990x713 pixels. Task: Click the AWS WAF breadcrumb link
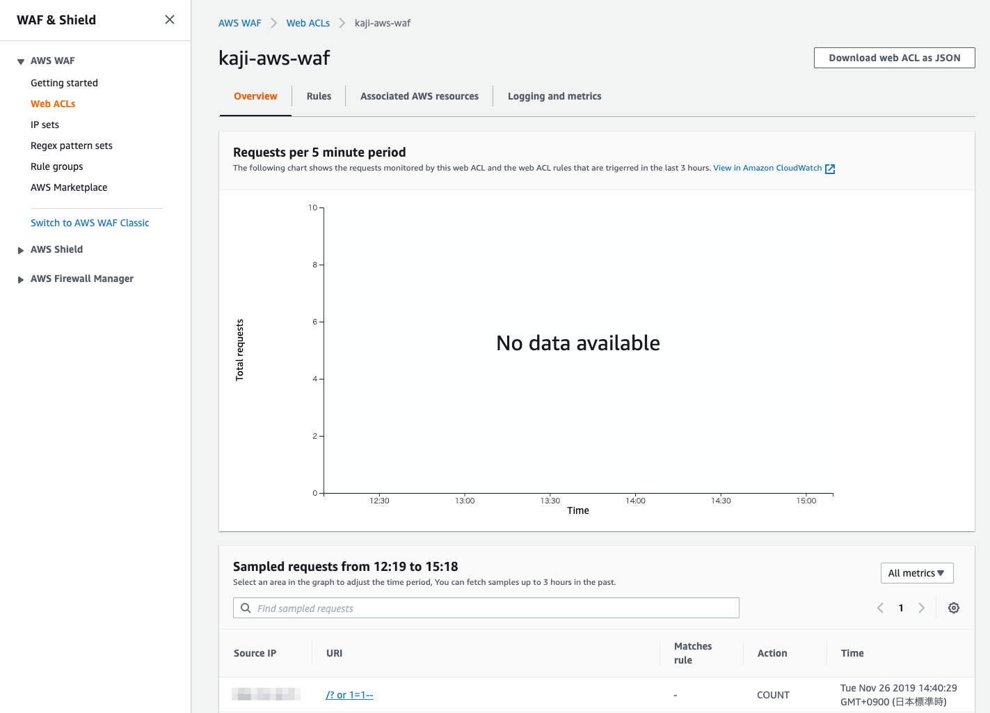point(239,22)
